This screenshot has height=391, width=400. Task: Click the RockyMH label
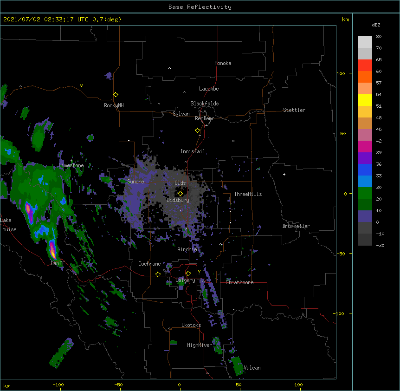(x=114, y=105)
